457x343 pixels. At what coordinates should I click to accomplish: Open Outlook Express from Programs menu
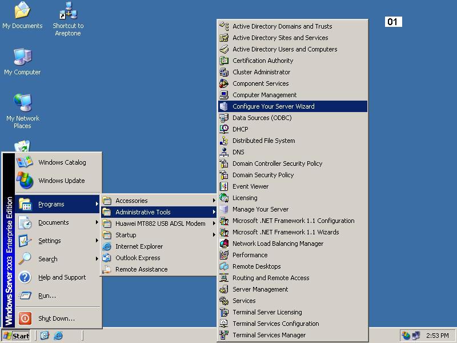tap(159, 258)
